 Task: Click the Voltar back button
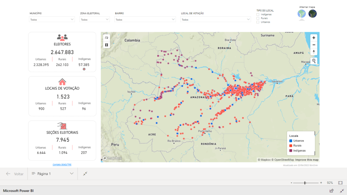click(15, 174)
